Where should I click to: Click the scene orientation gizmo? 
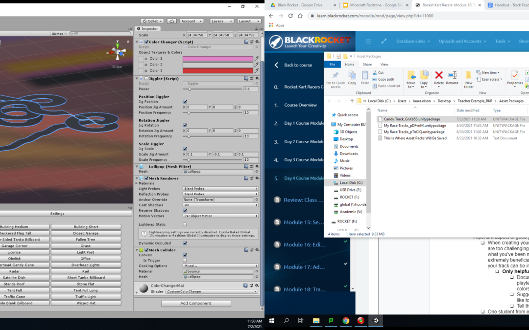click(x=117, y=52)
